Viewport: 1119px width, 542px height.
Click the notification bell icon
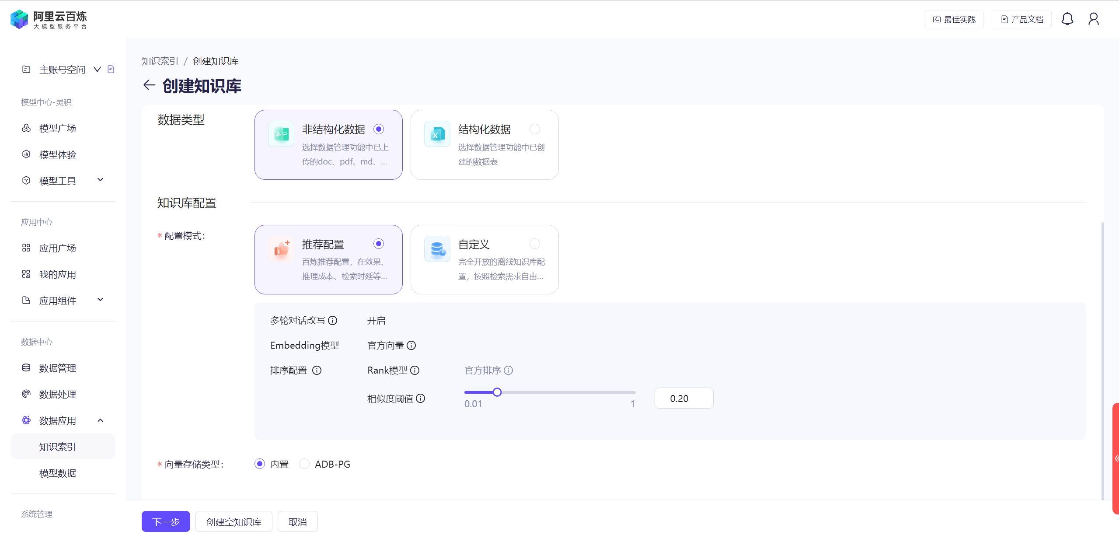pyautogui.click(x=1067, y=19)
